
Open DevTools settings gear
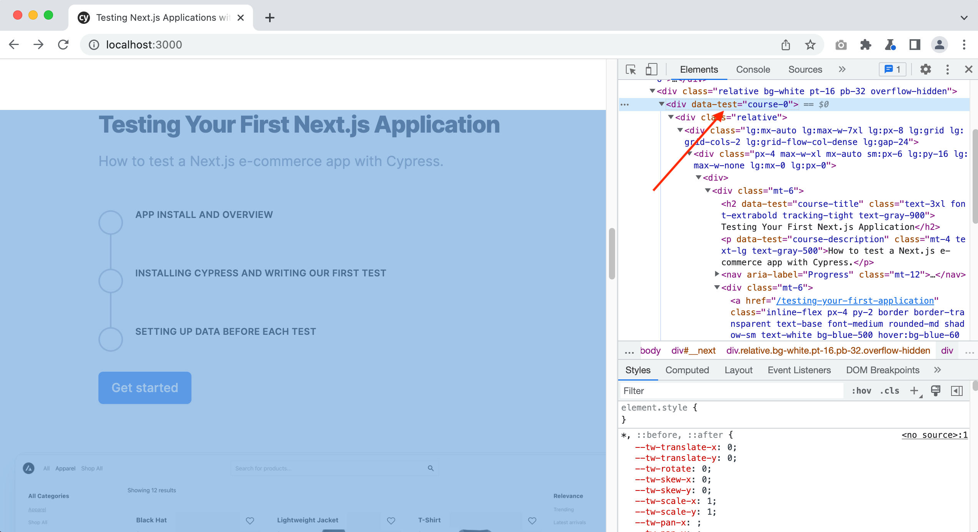pos(925,70)
